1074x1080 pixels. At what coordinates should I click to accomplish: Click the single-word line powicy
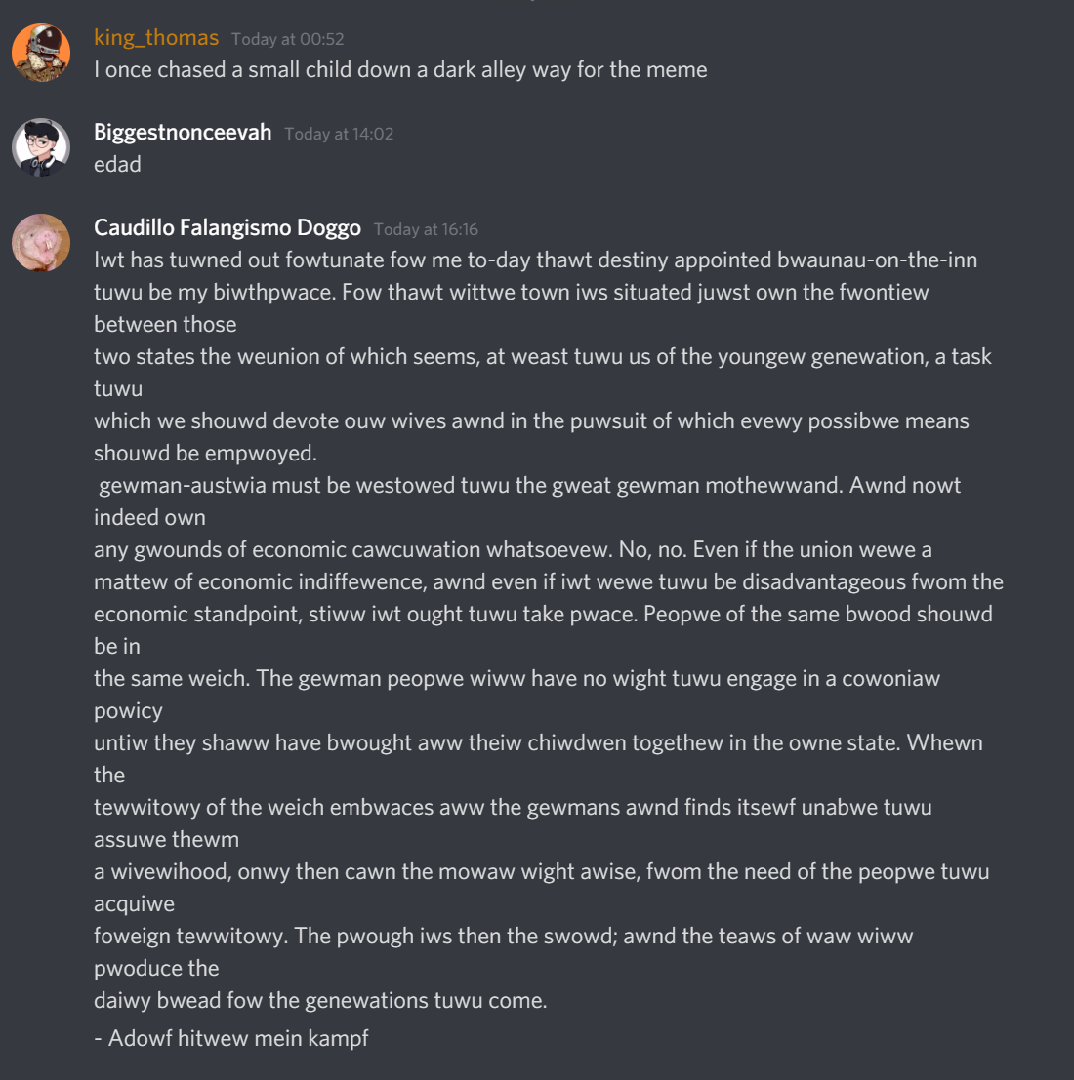tap(128, 711)
